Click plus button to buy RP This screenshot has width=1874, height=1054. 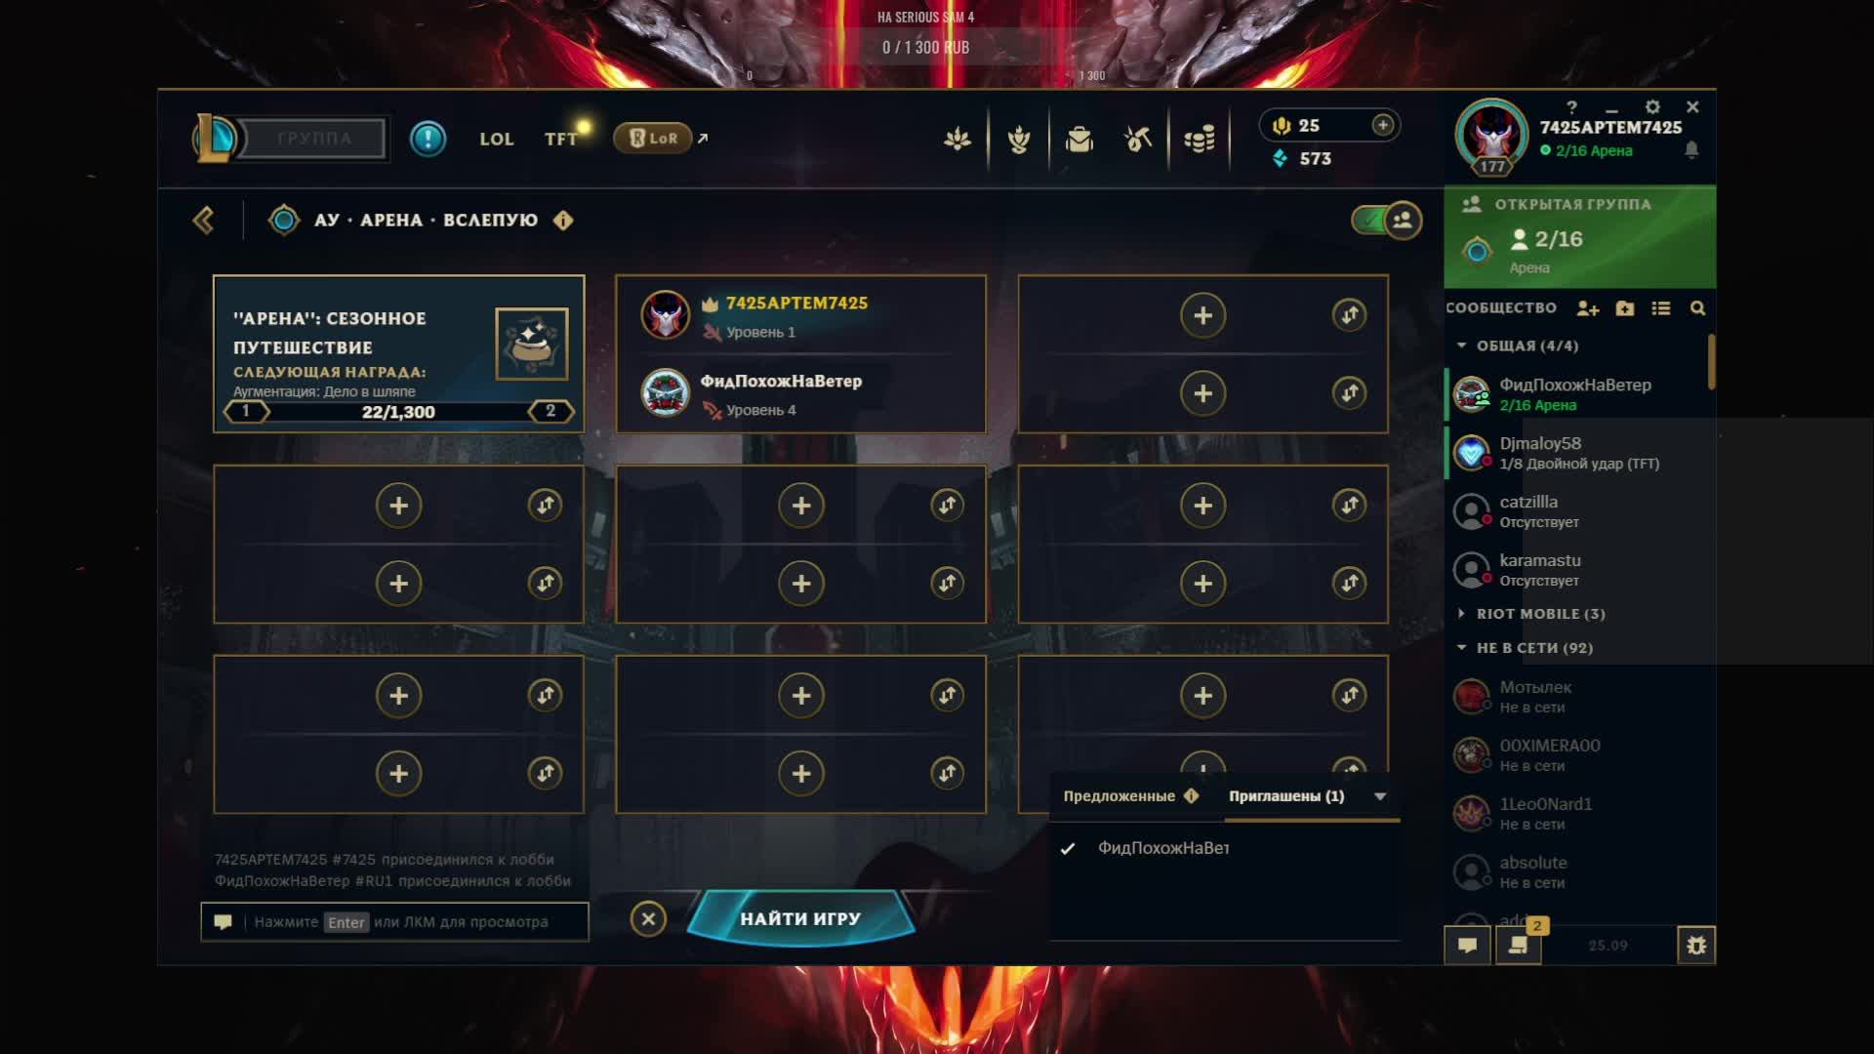point(1382,125)
